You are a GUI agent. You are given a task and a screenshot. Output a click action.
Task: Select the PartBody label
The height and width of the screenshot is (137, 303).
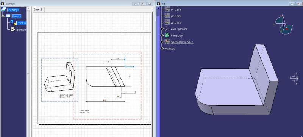(x=177, y=36)
